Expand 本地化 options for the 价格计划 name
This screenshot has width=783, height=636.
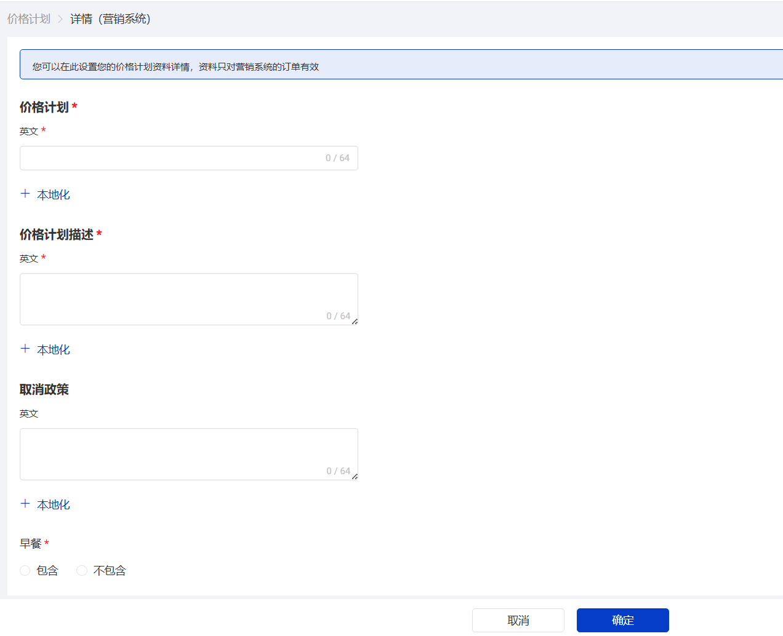point(54,195)
